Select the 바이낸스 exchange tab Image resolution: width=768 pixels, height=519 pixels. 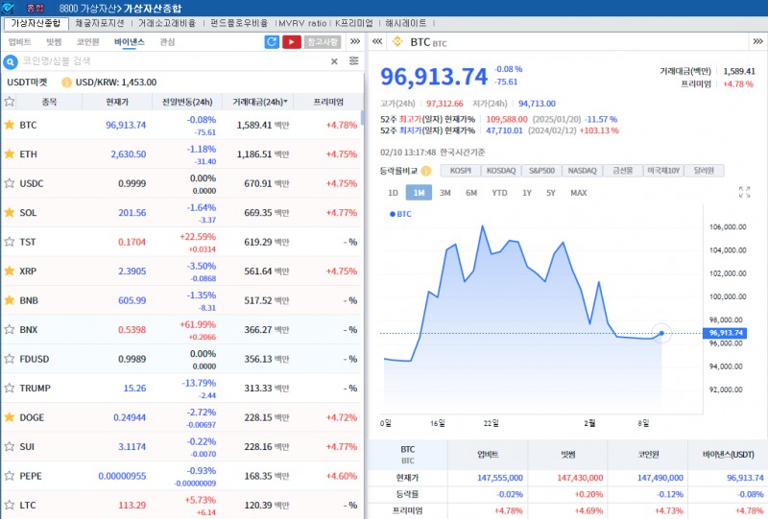[130, 42]
